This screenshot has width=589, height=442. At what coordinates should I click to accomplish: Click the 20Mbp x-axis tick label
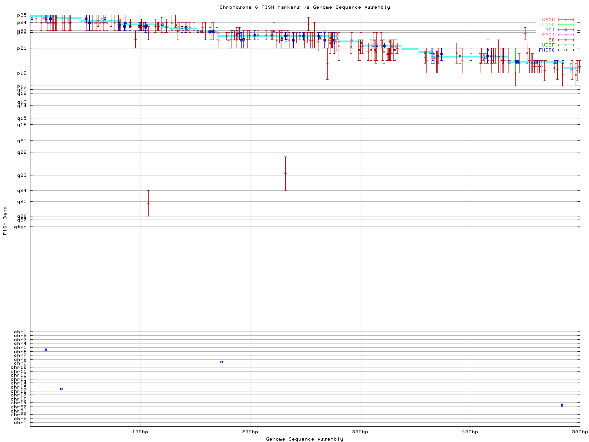coord(250,432)
